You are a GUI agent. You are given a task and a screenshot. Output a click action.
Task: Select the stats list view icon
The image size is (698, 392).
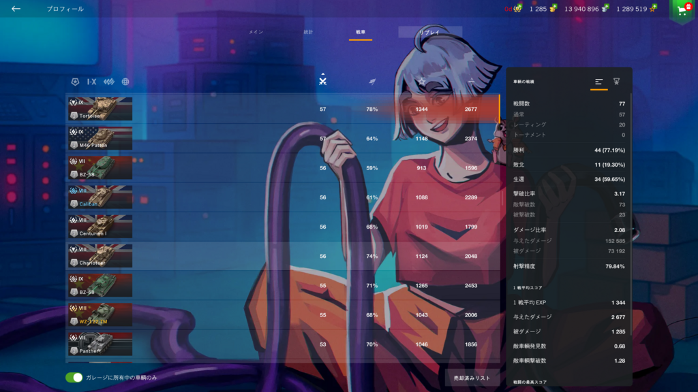point(598,82)
